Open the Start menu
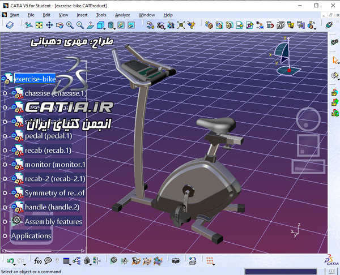340x275 pixels. click(x=14, y=15)
